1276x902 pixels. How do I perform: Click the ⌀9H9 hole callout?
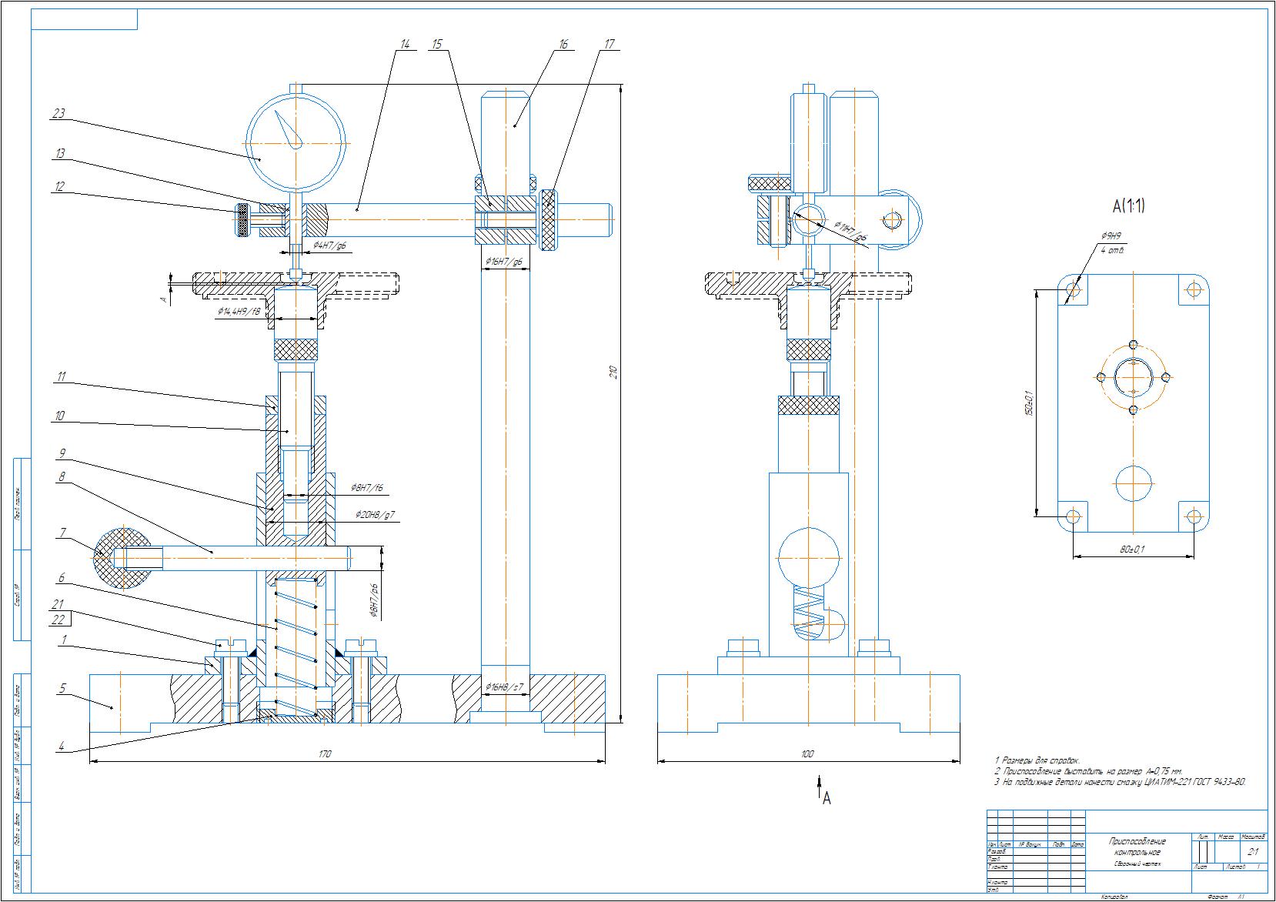tap(1112, 236)
